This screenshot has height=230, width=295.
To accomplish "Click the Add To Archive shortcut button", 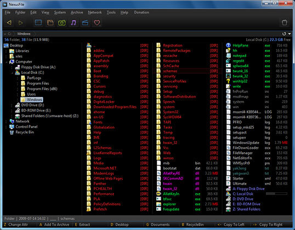I will click(55, 225).
